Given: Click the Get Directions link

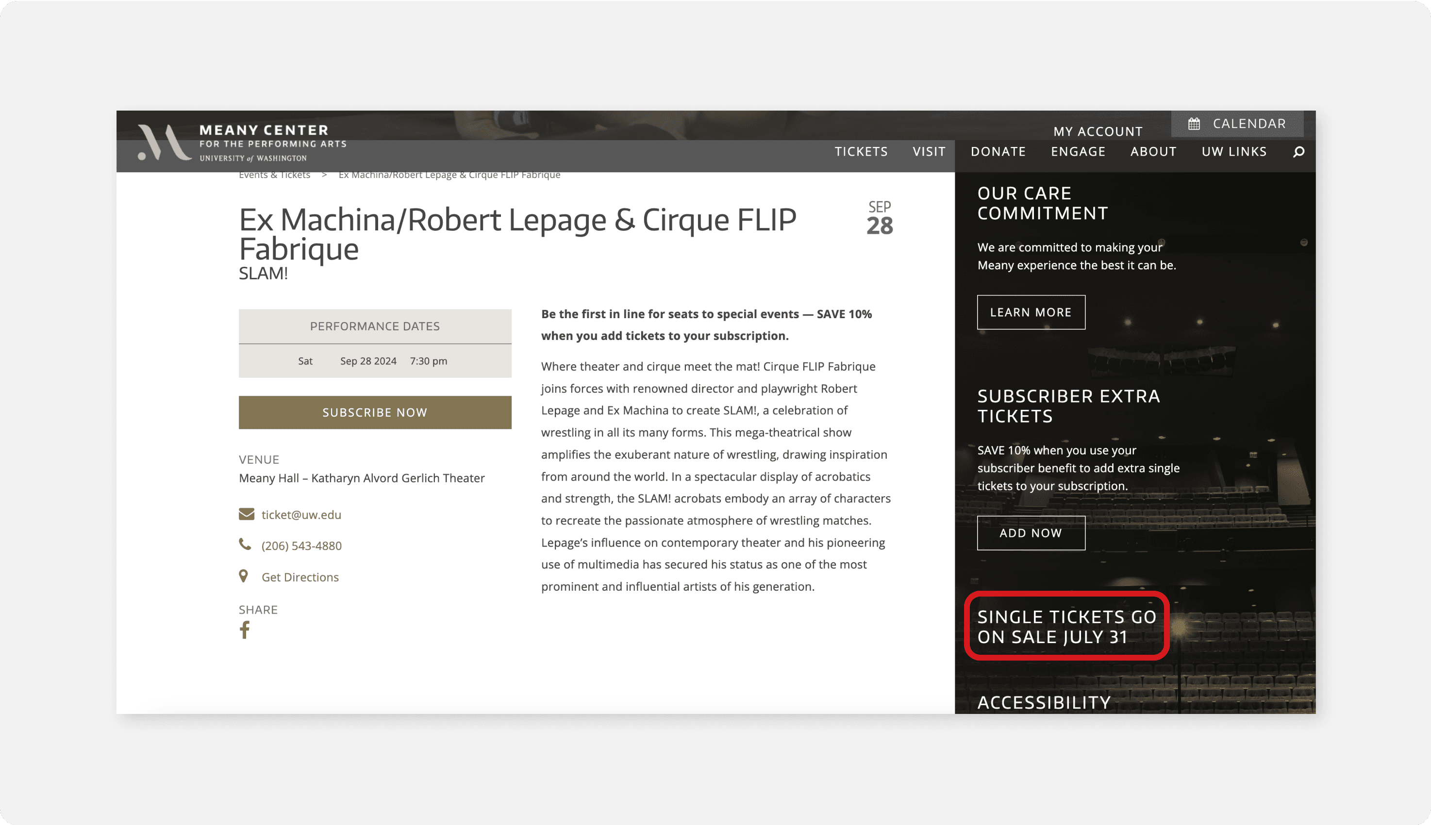Looking at the screenshot, I should [300, 577].
